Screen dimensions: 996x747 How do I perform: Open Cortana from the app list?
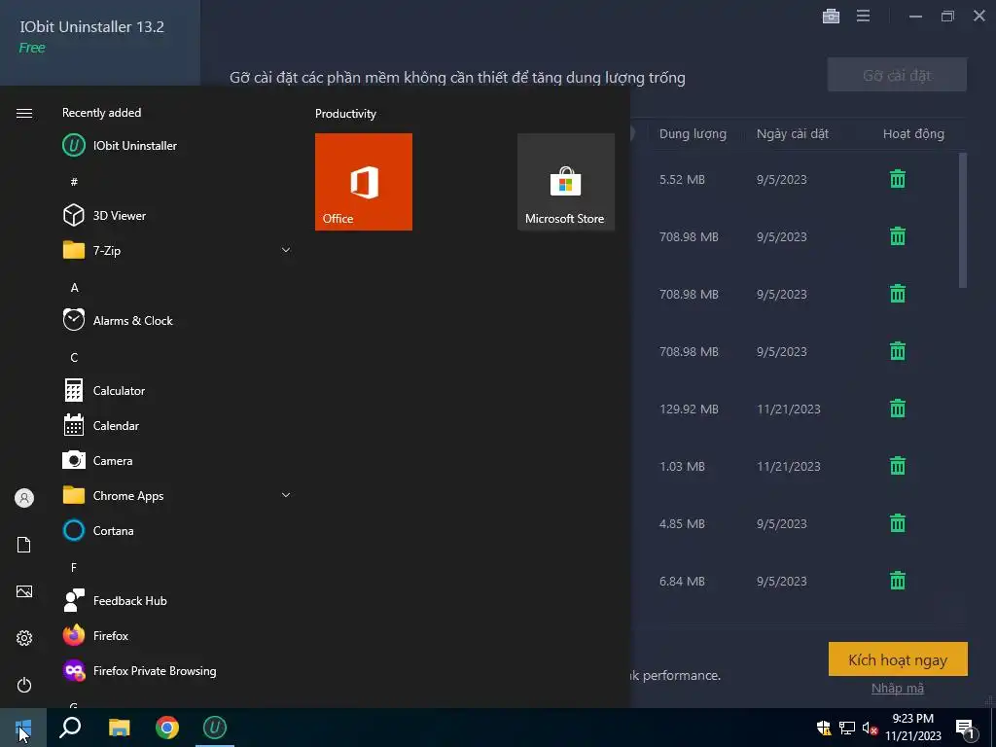pos(176,530)
